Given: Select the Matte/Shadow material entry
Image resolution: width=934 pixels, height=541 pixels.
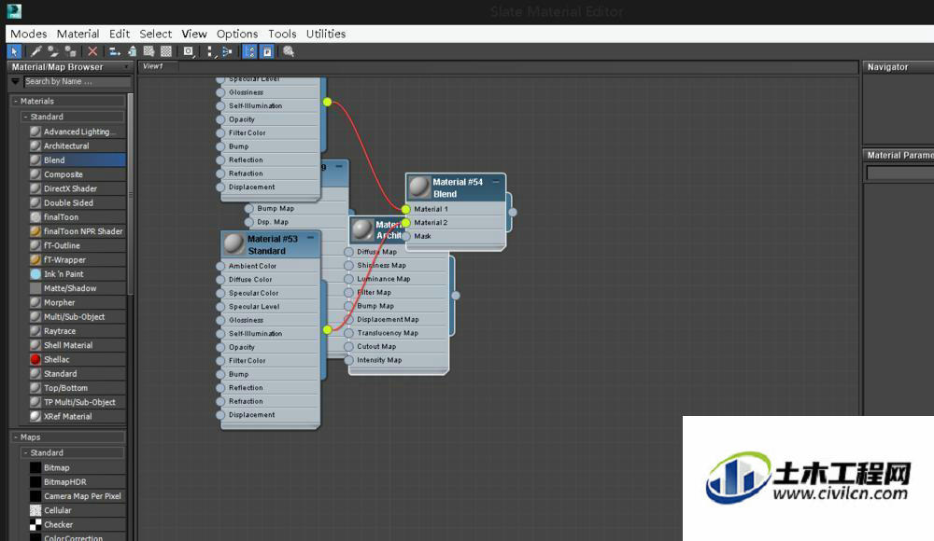Looking at the screenshot, I should [78, 288].
